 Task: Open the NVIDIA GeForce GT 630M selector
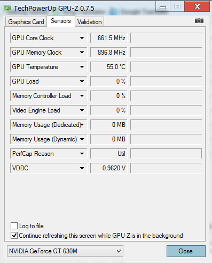tap(65, 251)
